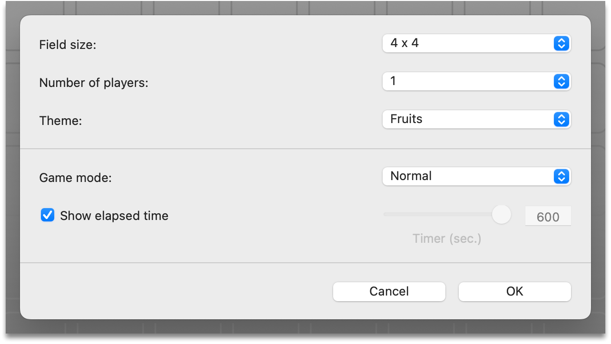Click the "Theme:" label

point(60,121)
